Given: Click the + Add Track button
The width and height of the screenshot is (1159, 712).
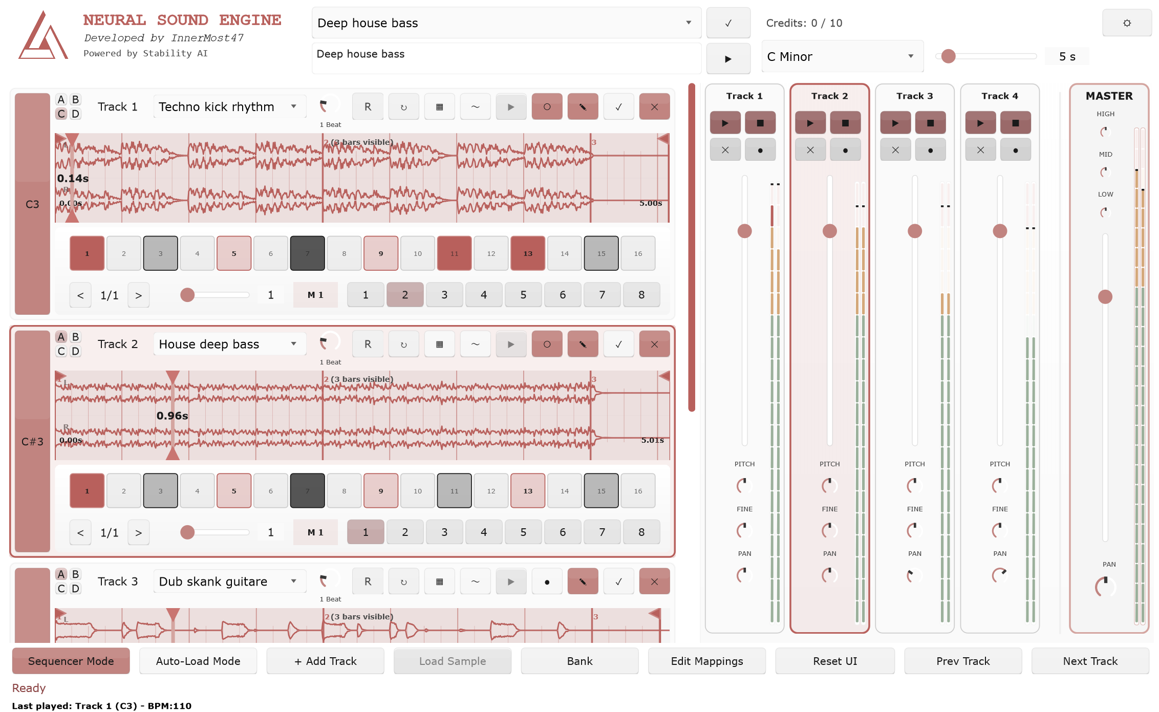Looking at the screenshot, I should [x=325, y=661].
